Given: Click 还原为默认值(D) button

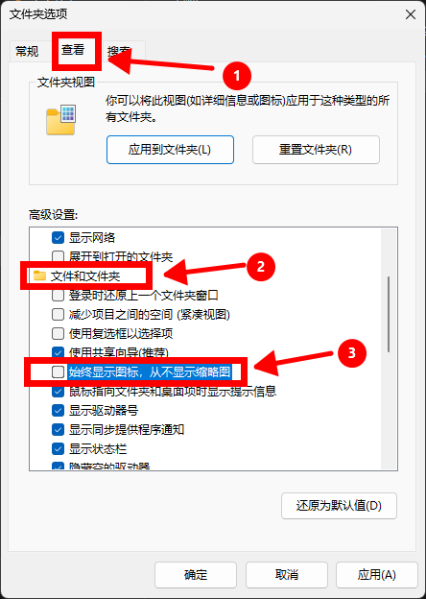Looking at the screenshot, I should [x=339, y=506].
